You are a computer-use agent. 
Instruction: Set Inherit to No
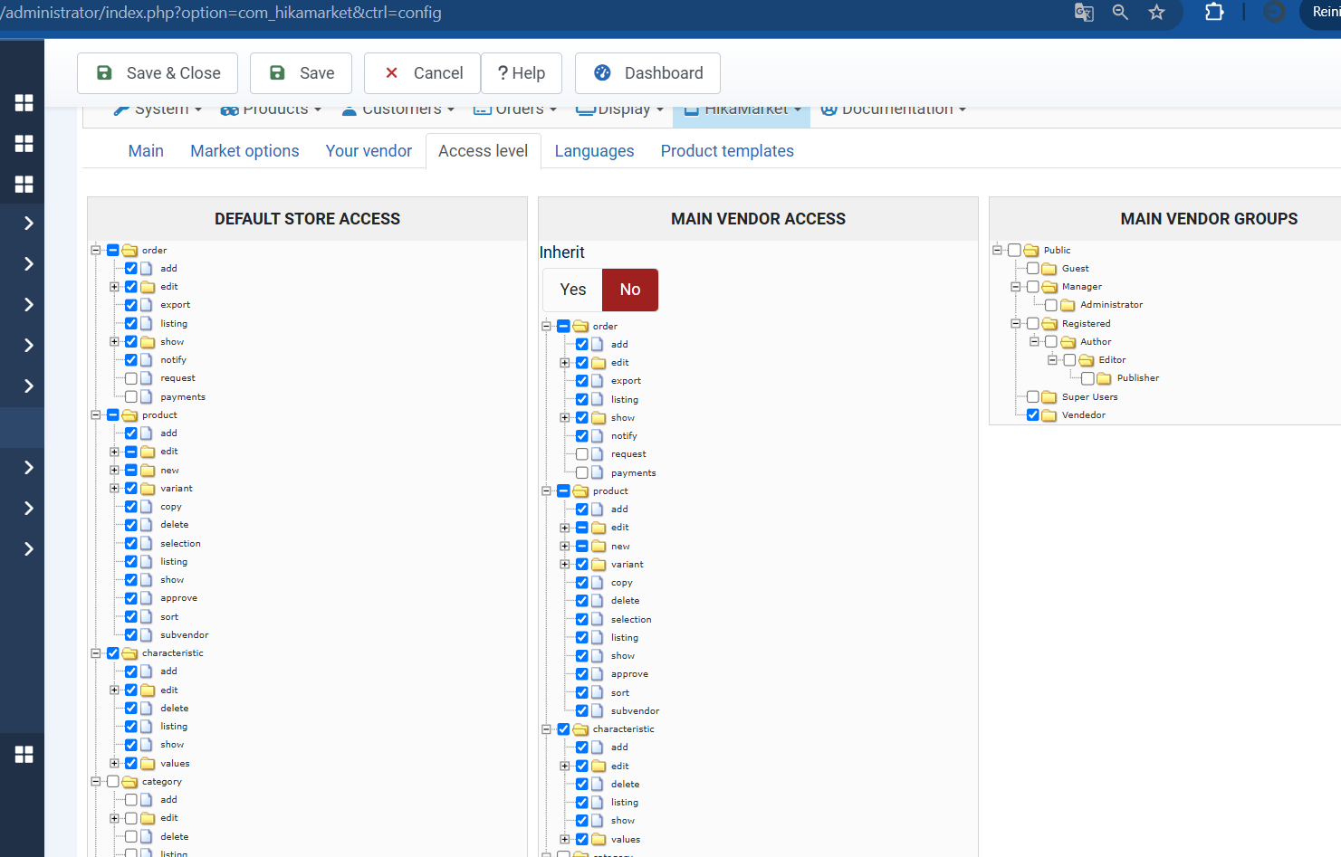630,290
